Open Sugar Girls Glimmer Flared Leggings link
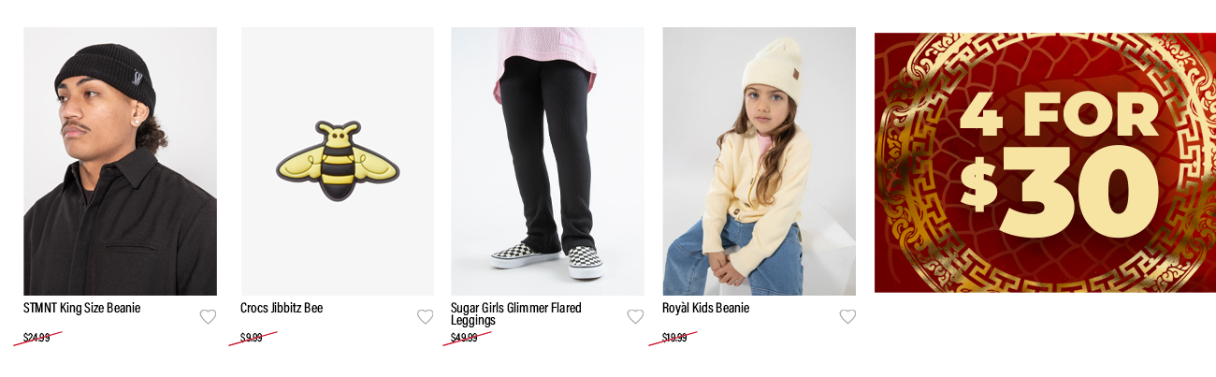The image size is (1216, 377). (x=516, y=313)
